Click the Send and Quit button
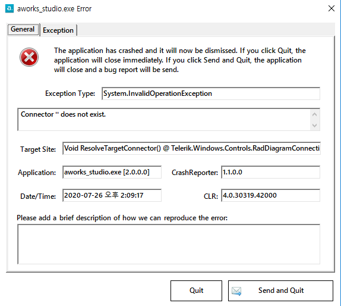 pyautogui.click(x=280, y=291)
